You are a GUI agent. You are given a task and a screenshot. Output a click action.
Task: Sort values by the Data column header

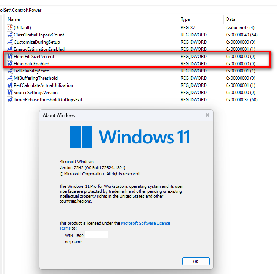point(250,19)
